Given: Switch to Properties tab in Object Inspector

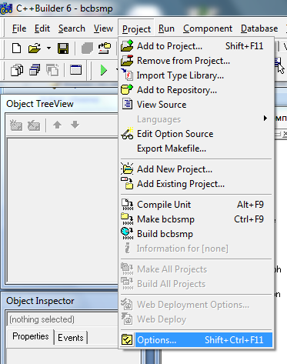Looking at the screenshot, I should coord(31,336).
